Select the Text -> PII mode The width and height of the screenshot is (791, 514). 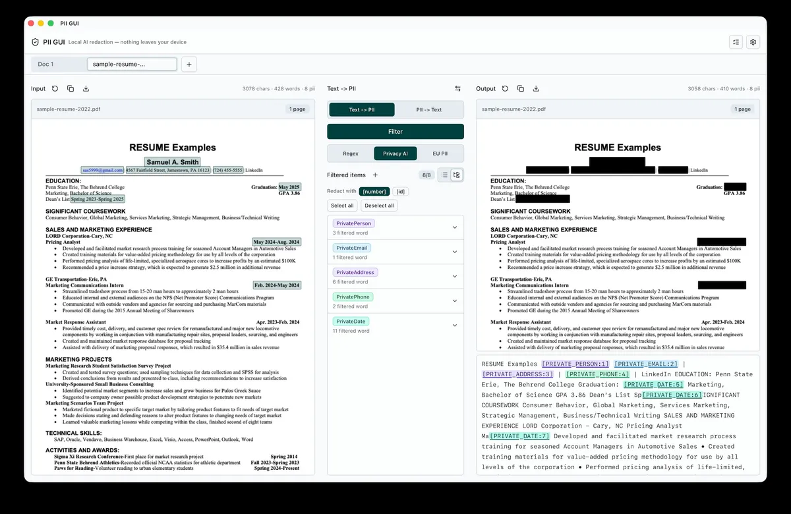[362, 109]
